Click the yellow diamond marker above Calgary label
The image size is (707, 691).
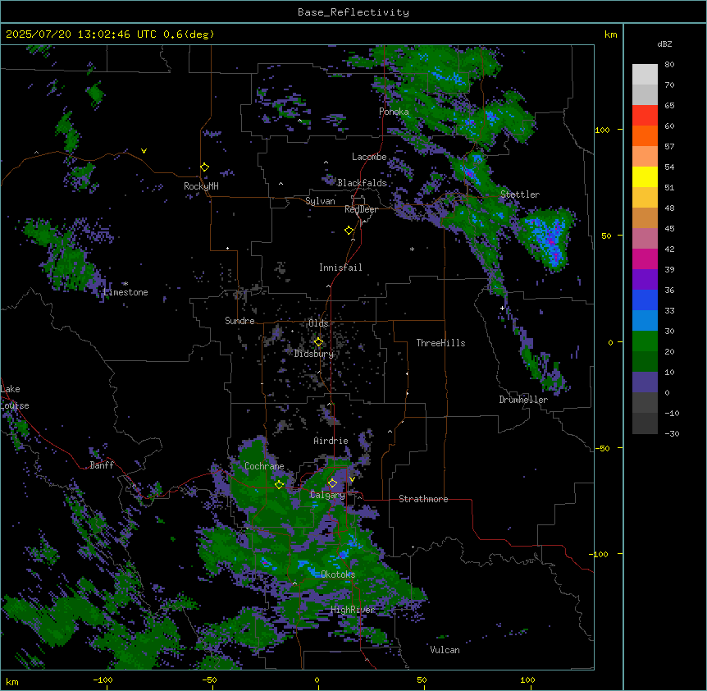(x=332, y=483)
